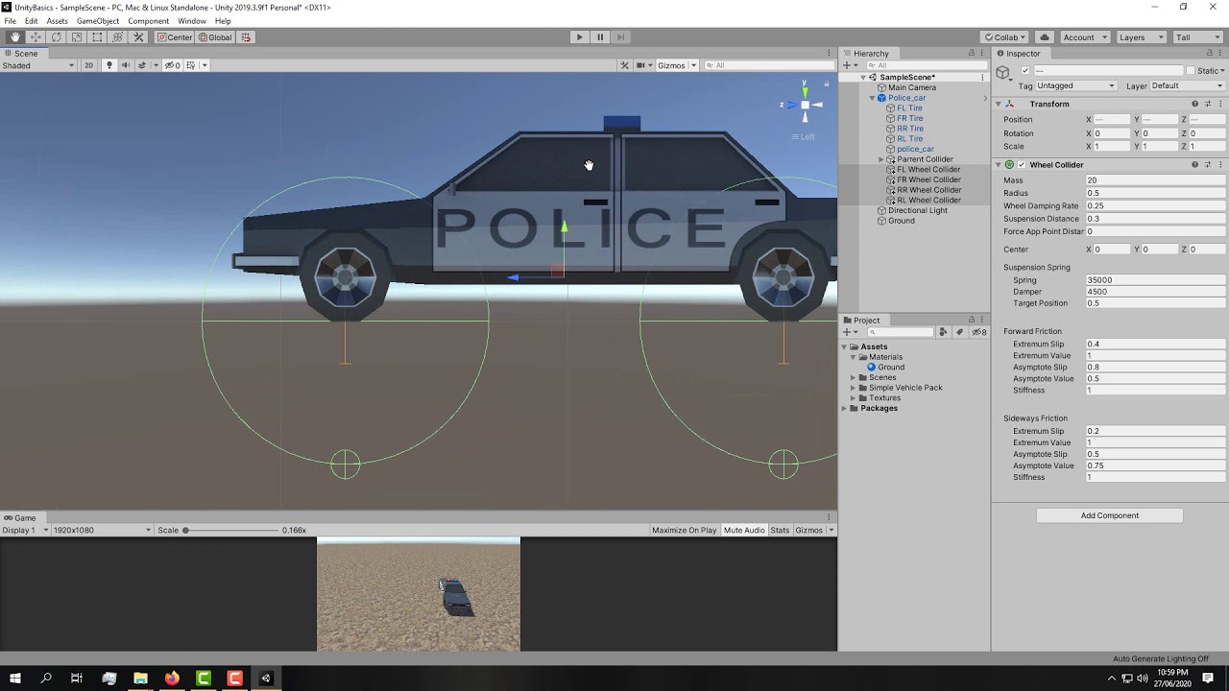Viewport: 1229px width, 691px height.
Task: Open the File menu
Action: point(10,21)
